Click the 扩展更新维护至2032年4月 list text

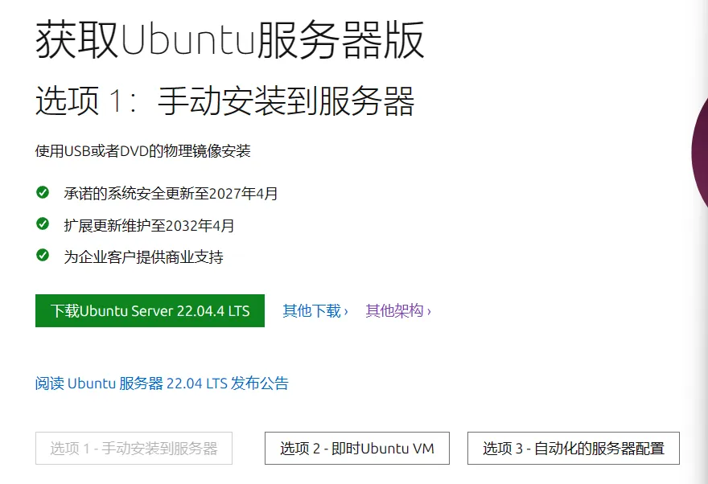pyautogui.click(x=149, y=226)
